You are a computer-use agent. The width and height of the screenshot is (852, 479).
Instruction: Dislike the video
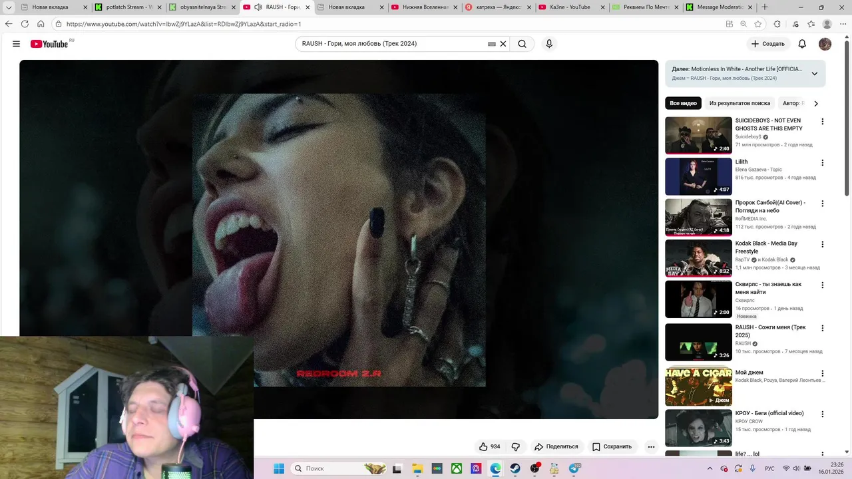coord(515,446)
